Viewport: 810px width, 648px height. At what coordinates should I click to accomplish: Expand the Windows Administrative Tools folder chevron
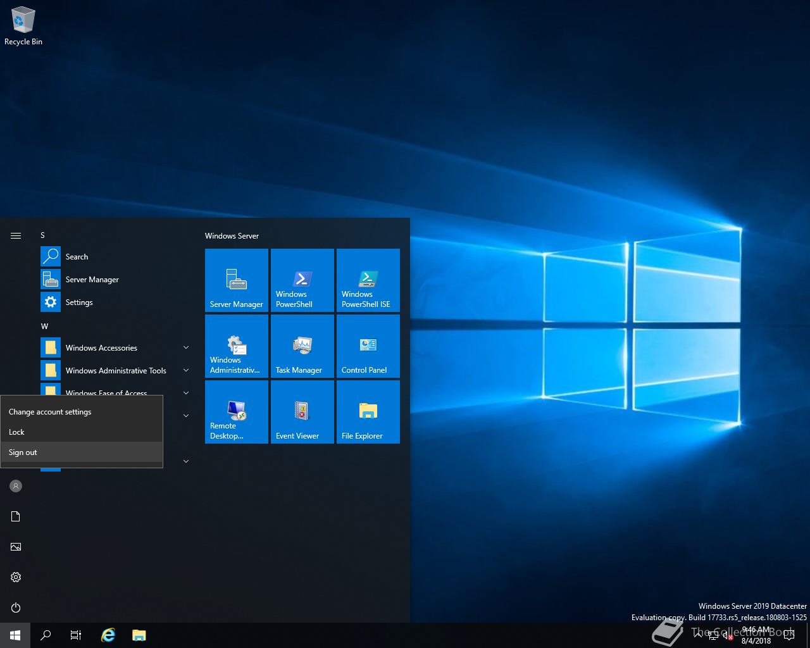(x=186, y=370)
